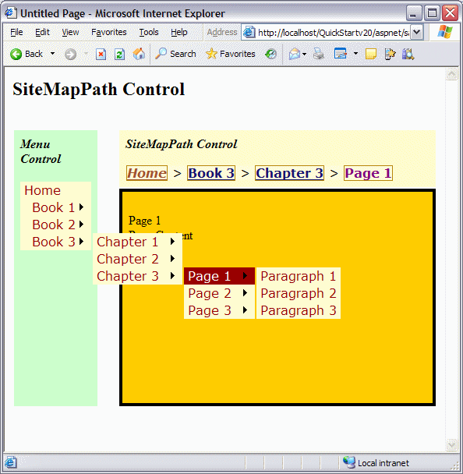Select Paragraph 2 menu item
Viewport: 463px width, 474px height.
click(x=299, y=293)
